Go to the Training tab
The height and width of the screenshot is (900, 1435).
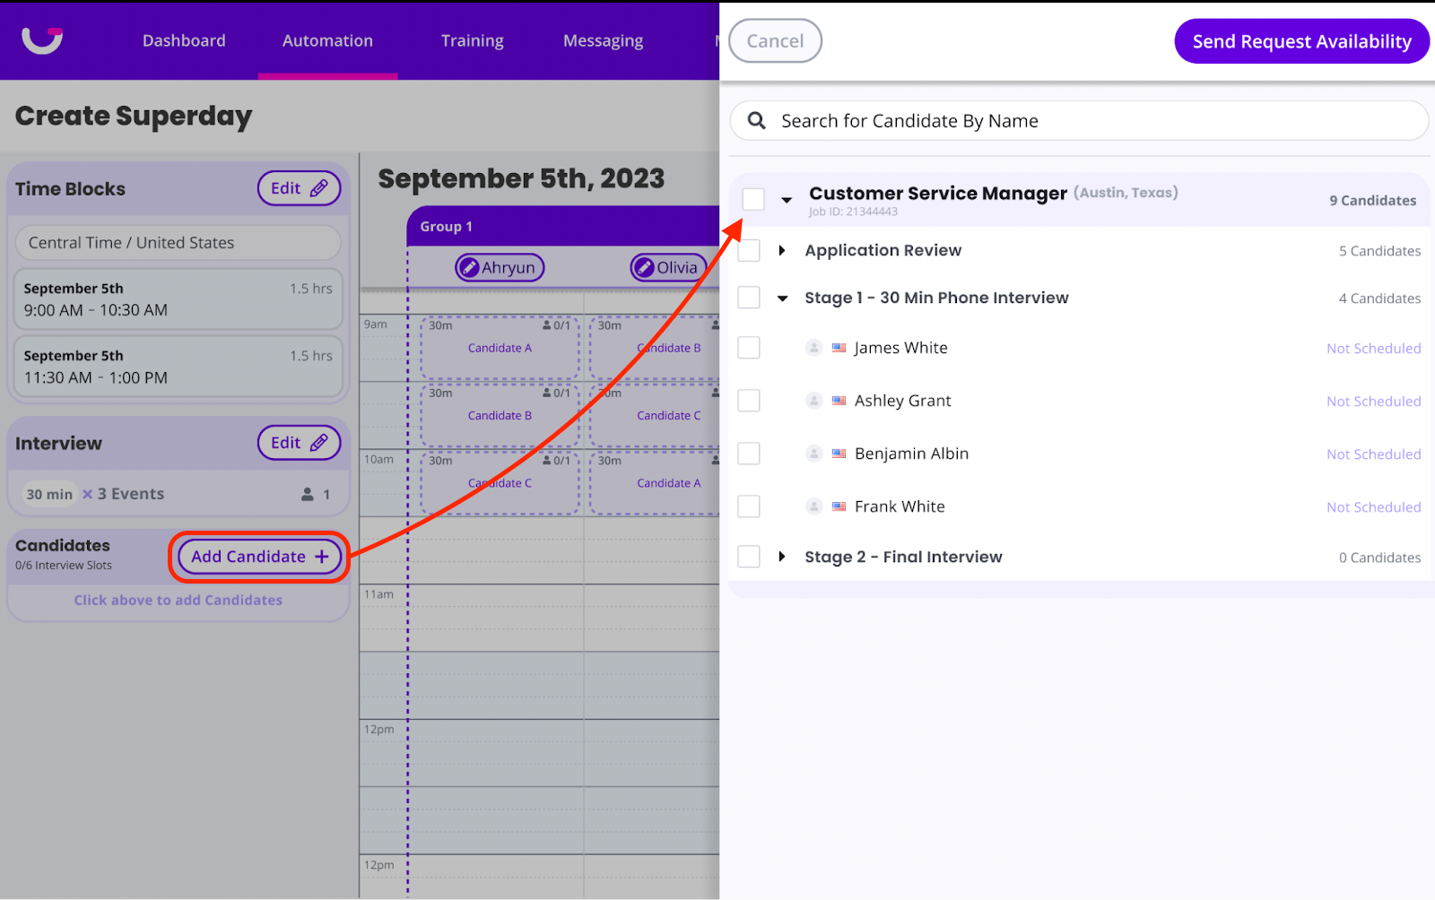coord(473,40)
